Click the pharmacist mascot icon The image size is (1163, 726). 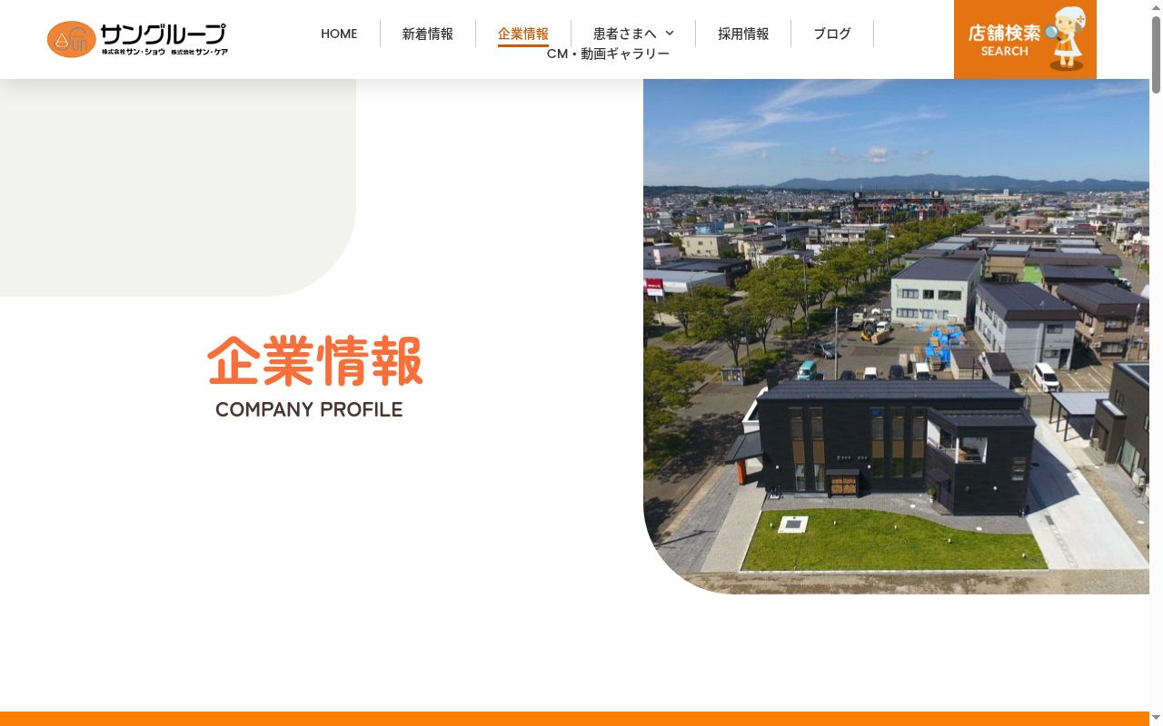1067,38
